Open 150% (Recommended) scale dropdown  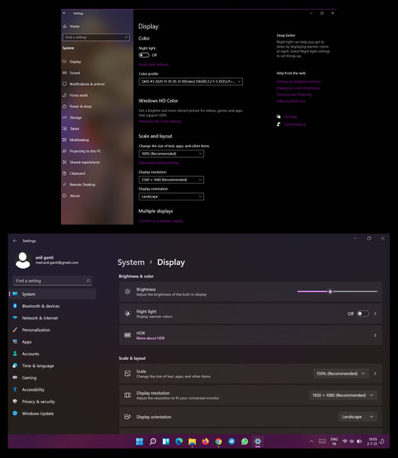coord(341,373)
